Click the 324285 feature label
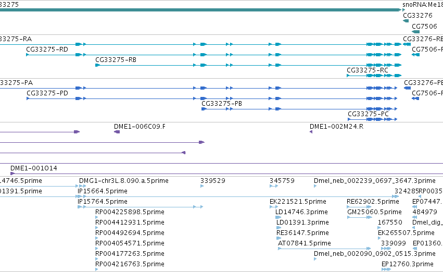This screenshot has width=443, height=272. 407,191
